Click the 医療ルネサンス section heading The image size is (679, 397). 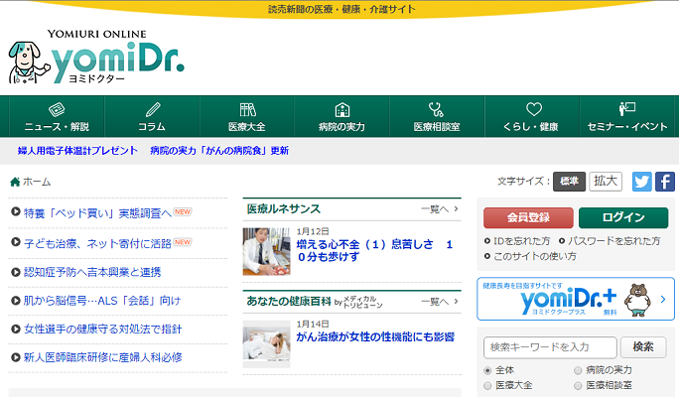pos(284,209)
